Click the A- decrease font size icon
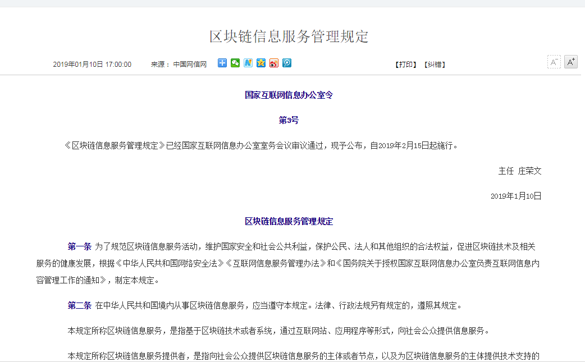585x362 pixels. [554, 62]
